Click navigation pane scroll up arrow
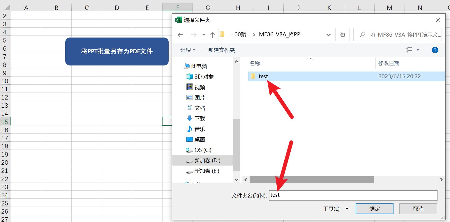This screenshot has height=222, width=450. click(237, 61)
